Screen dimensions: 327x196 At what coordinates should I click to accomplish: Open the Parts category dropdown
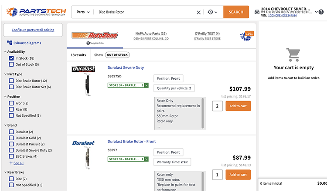[x=83, y=12]
